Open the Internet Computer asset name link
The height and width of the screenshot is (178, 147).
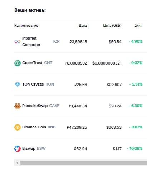point(31,41)
